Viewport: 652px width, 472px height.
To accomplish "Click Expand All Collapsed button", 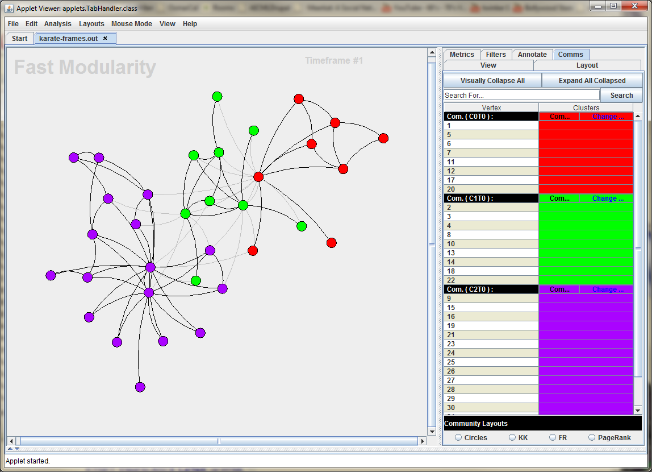I will (x=592, y=81).
